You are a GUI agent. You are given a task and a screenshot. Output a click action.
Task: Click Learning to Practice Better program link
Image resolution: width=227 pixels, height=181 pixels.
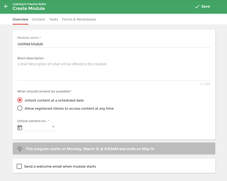(29, 4)
